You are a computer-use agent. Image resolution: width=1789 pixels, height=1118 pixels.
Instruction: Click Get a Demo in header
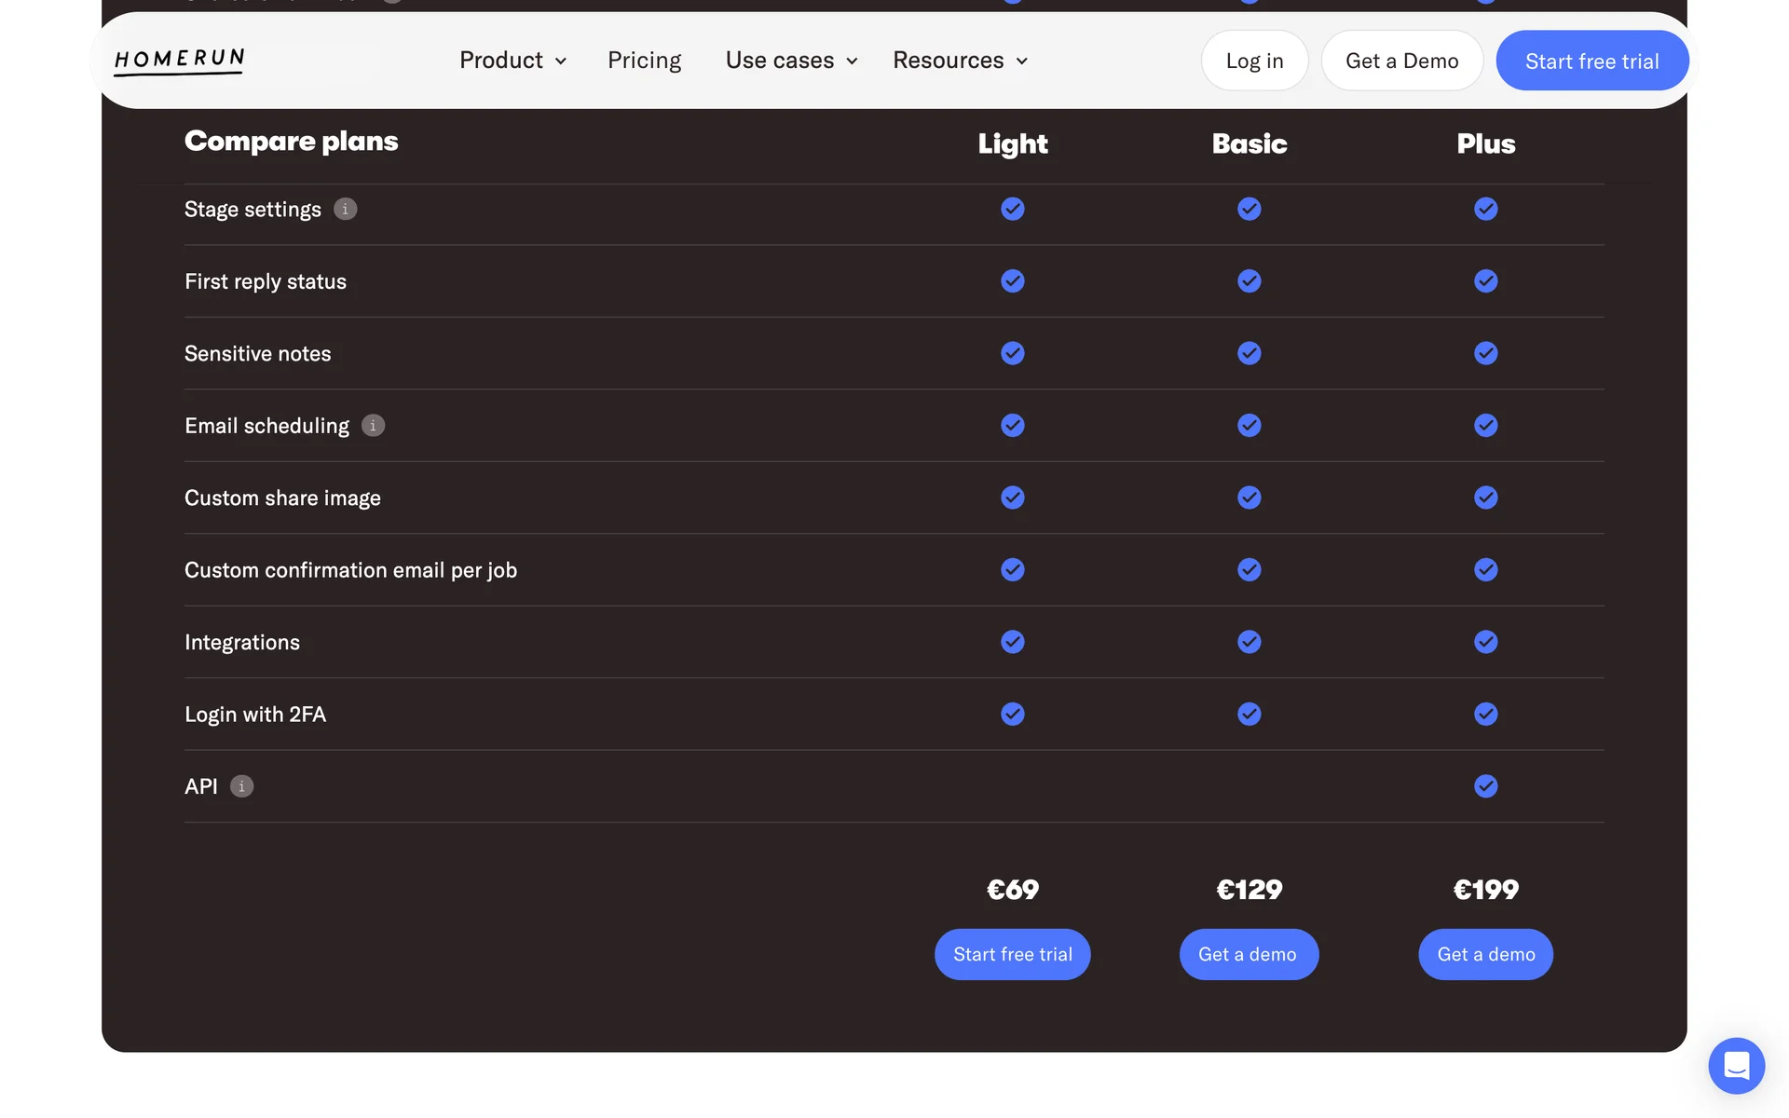(x=1401, y=61)
